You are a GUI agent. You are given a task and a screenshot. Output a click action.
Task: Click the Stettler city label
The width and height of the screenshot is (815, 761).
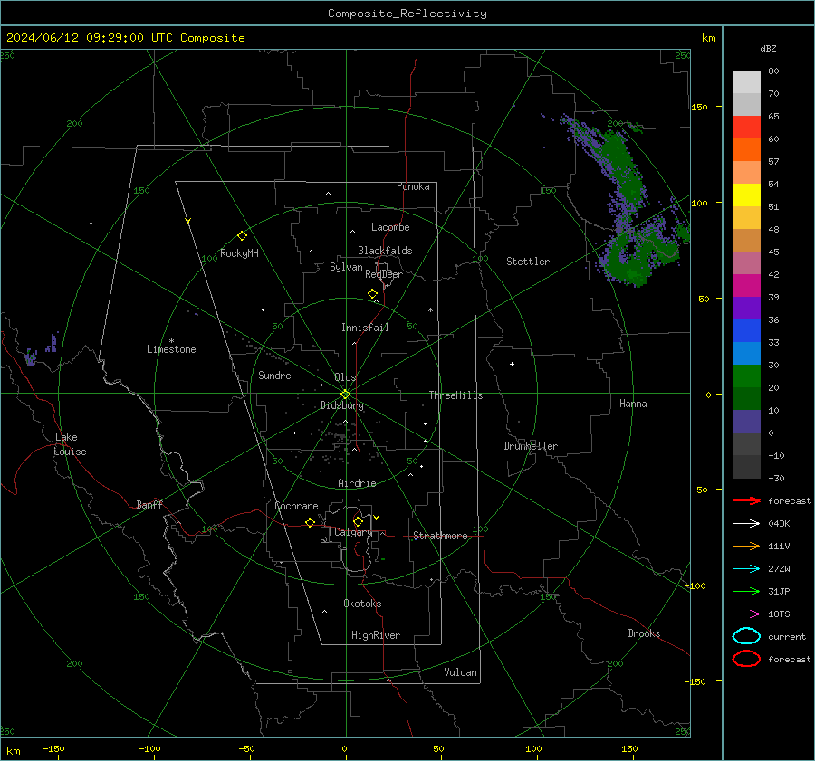[x=528, y=262]
